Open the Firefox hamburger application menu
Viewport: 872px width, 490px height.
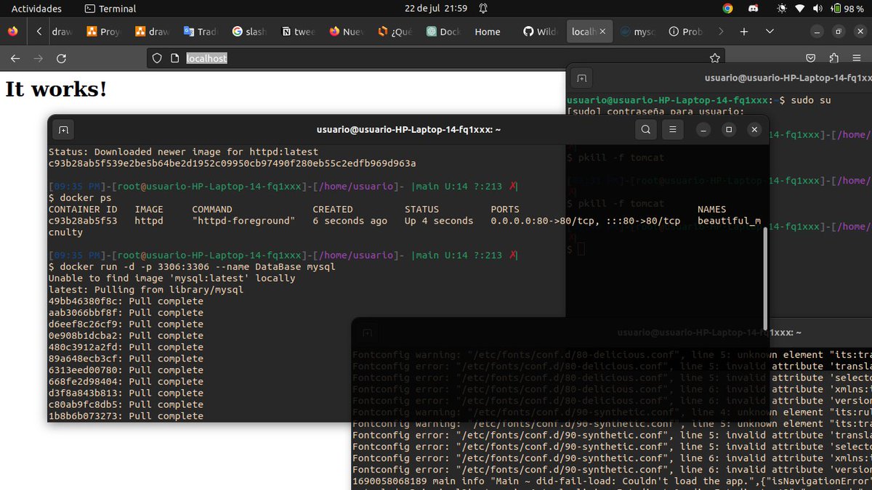click(857, 58)
